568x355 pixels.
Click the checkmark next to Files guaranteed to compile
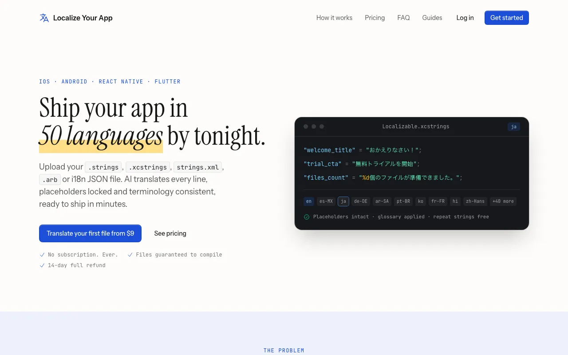[130, 255]
